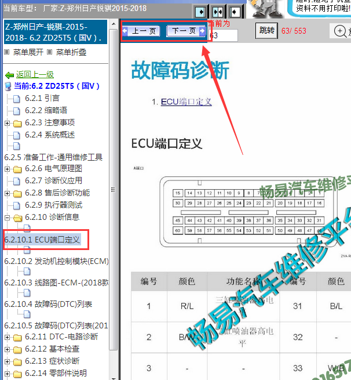Click the Z-郑州日产-锐骐 title header
This screenshot has height=380, width=351.
56,32
